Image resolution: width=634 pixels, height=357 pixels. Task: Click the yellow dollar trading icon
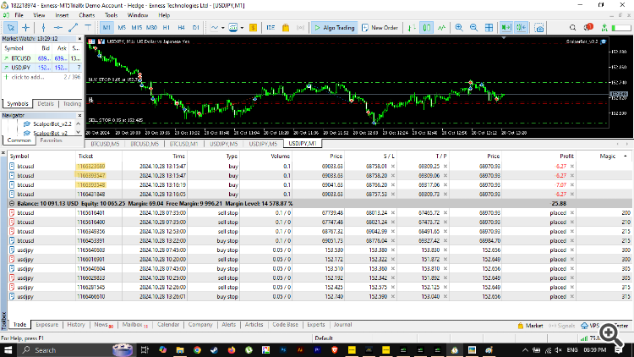(x=253, y=28)
